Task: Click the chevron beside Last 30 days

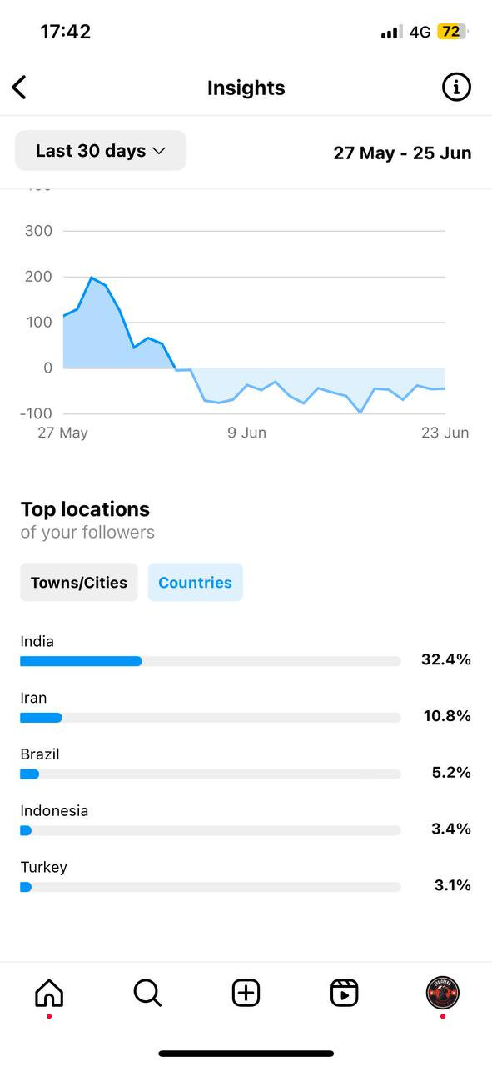Action: (x=159, y=152)
